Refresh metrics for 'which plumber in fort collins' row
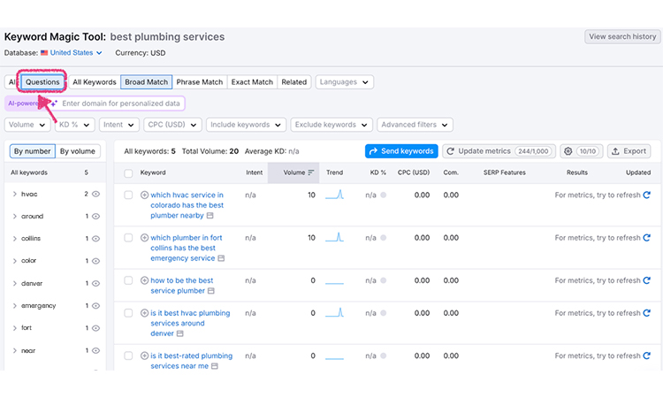663x398 pixels. tap(646, 238)
